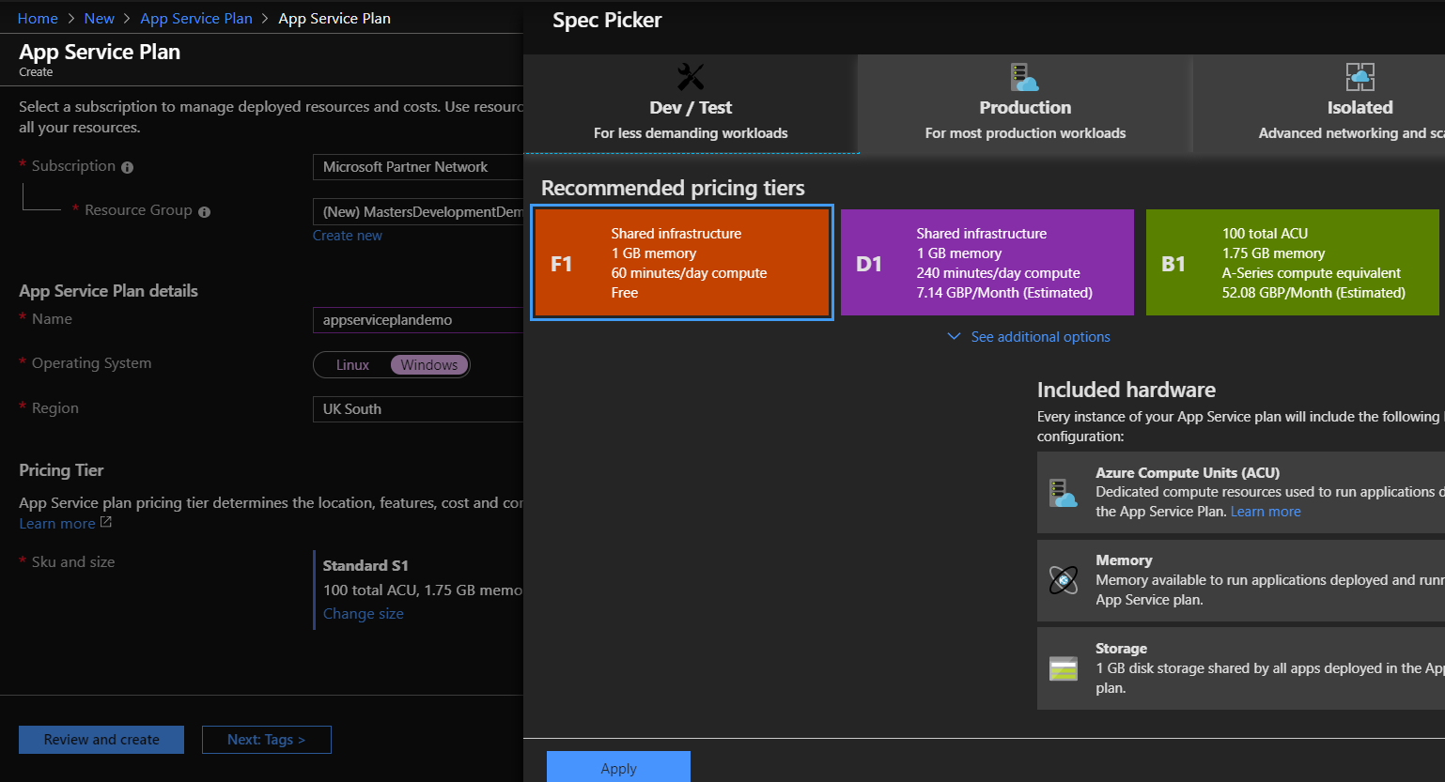Click the Memory hardware icon
This screenshot has width=1445, height=782.
click(1063, 578)
